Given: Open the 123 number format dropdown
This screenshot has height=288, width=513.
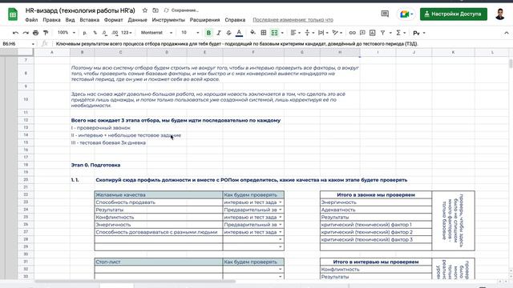Looking at the screenshot, I should (127, 33).
